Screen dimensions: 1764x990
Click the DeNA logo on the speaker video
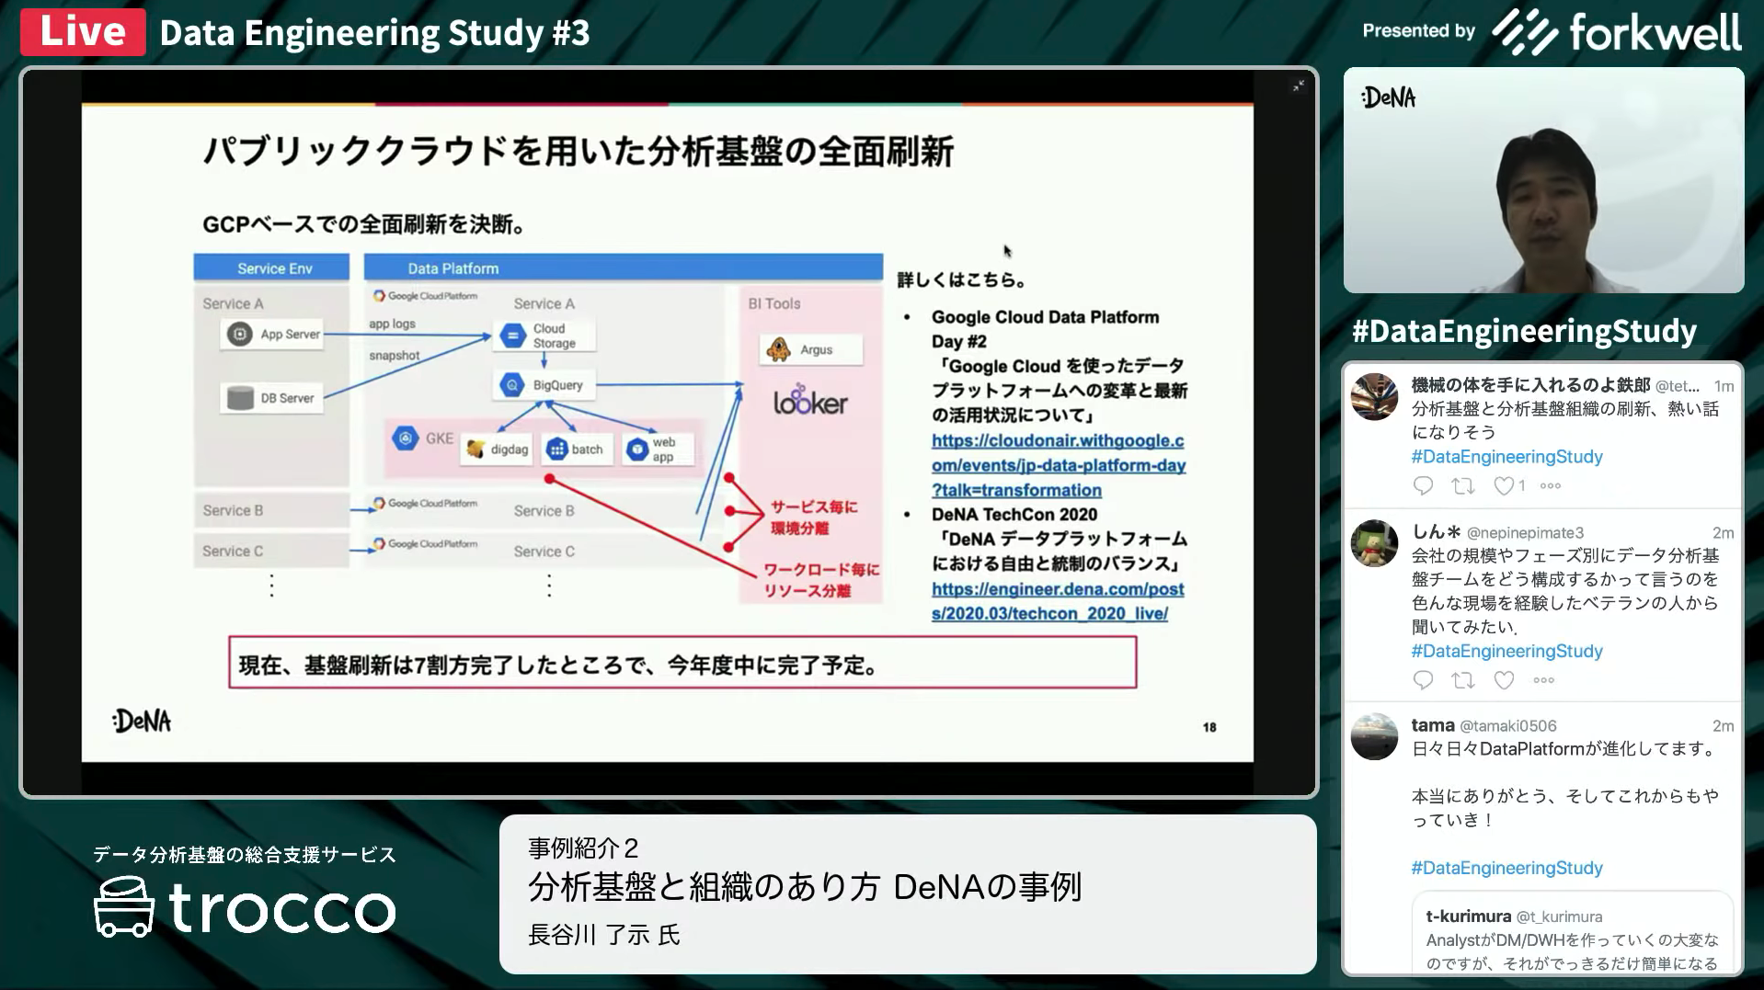[x=1388, y=97]
